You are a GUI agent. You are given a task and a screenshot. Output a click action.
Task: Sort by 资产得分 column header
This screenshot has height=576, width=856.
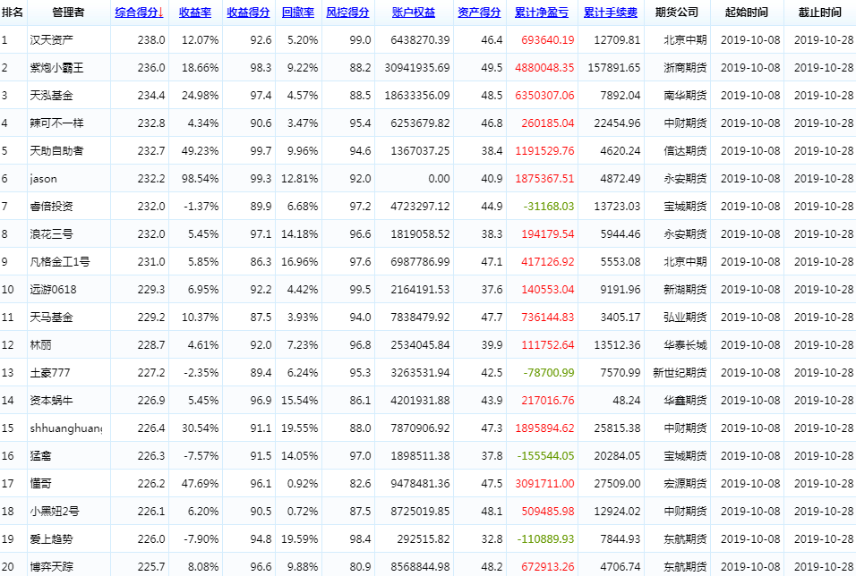tap(479, 12)
